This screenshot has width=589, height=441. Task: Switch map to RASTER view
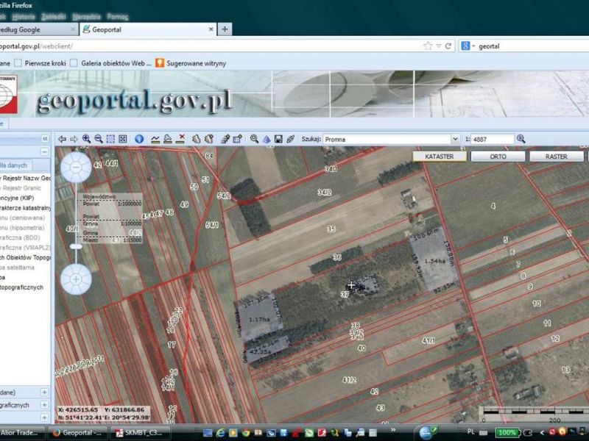(x=557, y=157)
